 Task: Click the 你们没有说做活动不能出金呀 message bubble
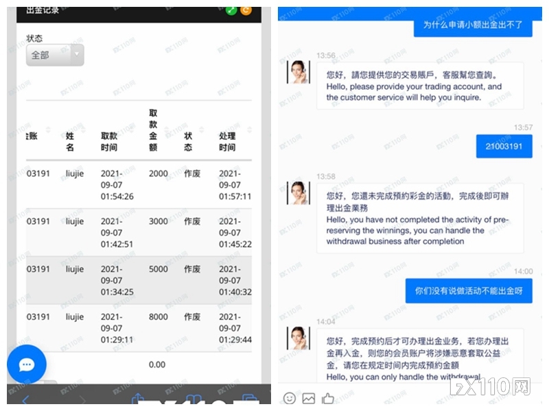pyautogui.click(x=469, y=290)
